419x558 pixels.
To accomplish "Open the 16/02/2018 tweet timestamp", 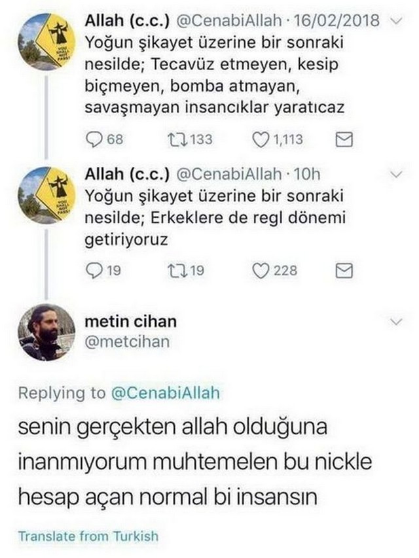I will (x=337, y=21).
